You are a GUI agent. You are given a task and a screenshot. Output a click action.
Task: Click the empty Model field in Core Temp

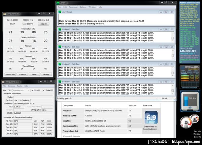33,97
